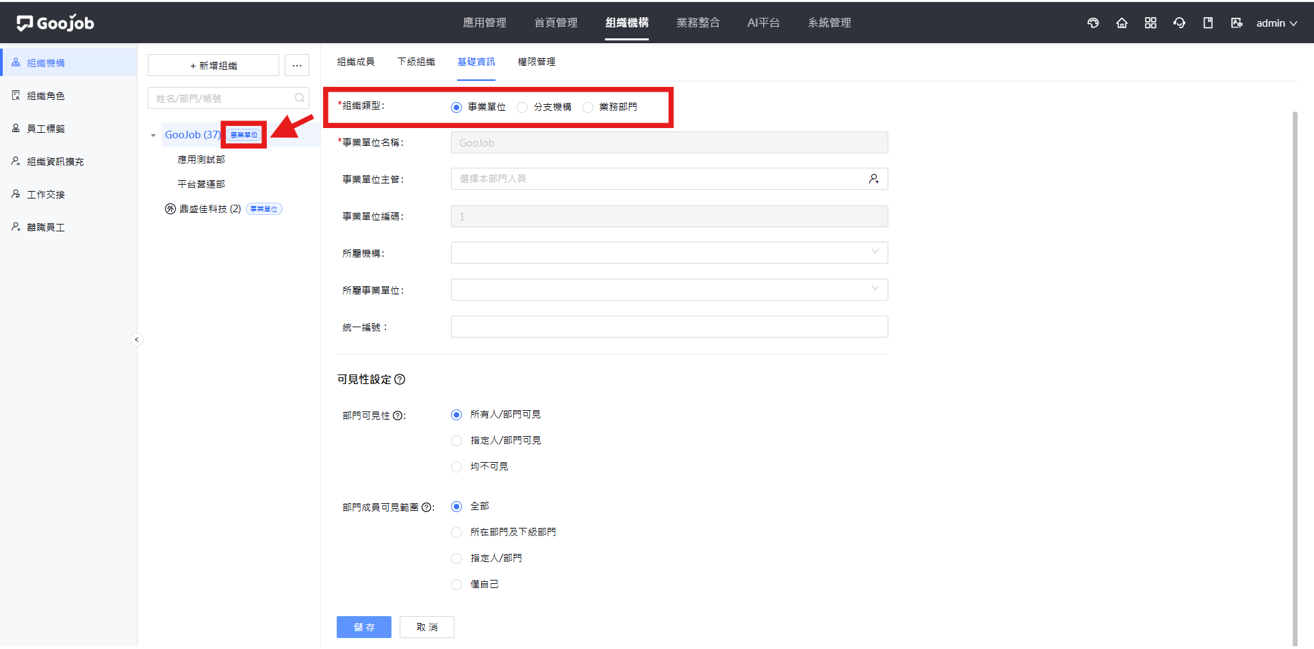Click help icon beside 部門可見性
The height and width of the screenshot is (649, 1314).
[398, 416]
